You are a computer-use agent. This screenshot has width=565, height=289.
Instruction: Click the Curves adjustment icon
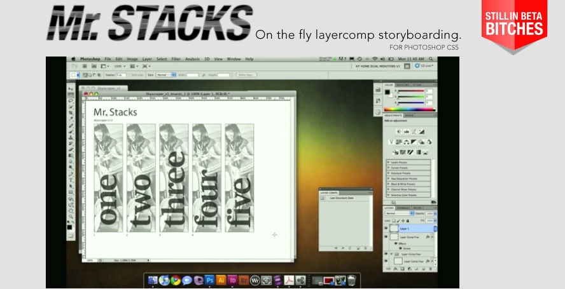(414, 131)
